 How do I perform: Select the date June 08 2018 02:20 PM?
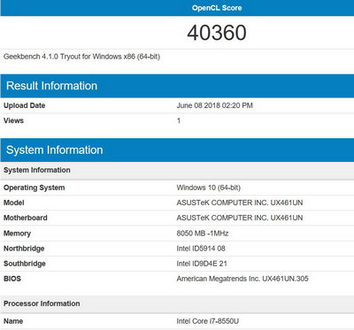click(215, 105)
